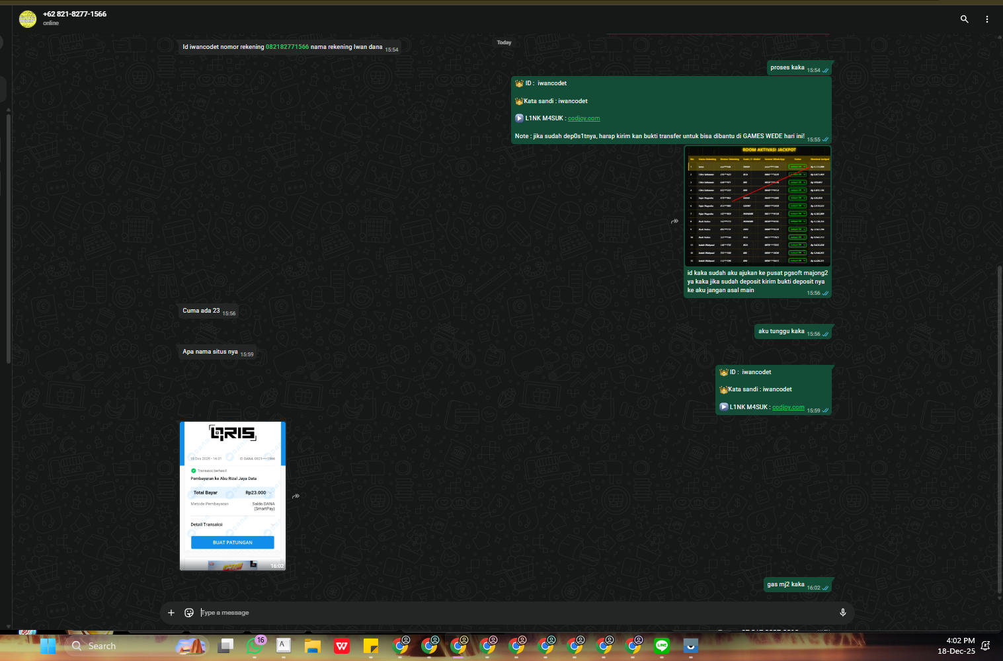
Task: Open the emoji picker
Action: [189, 613]
